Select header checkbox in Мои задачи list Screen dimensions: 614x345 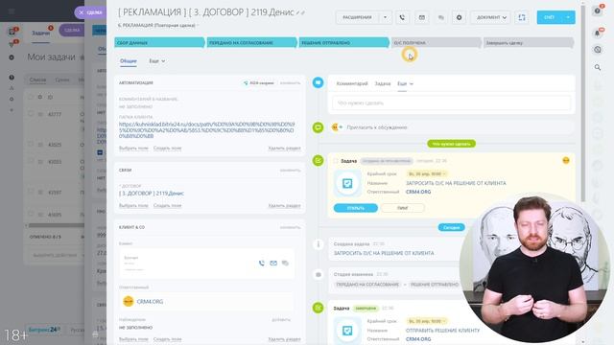tap(31, 97)
